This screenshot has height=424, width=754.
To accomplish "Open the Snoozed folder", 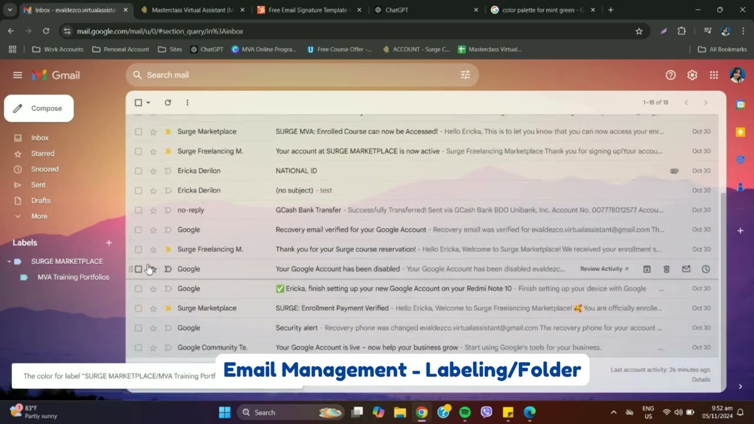I will point(45,169).
